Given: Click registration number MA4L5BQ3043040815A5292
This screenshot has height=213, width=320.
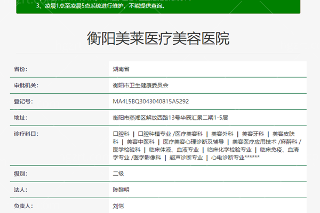Looking at the screenshot, I should tap(150, 101).
